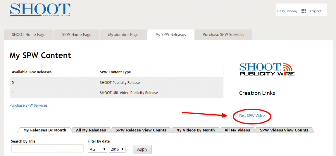The image size is (336, 156).
Task: Apply the date filter with Apply button
Action: (142, 149)
